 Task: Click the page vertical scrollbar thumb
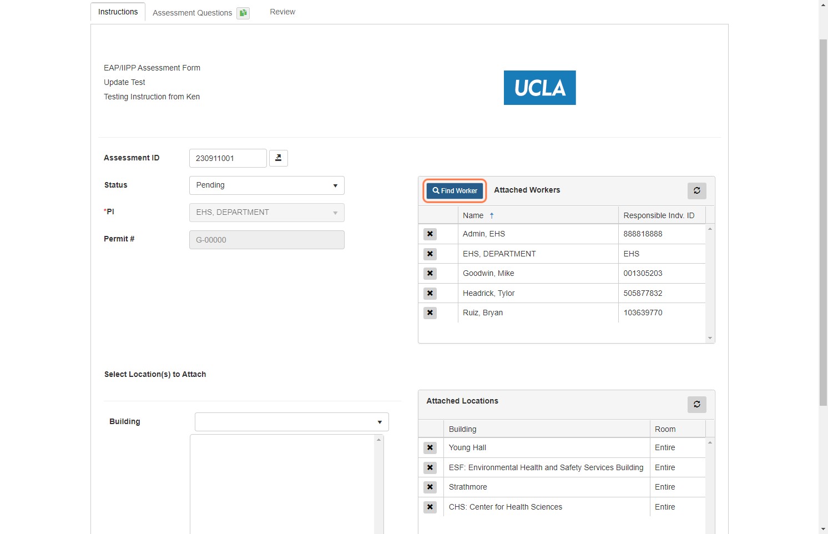(x=824, y=223)
